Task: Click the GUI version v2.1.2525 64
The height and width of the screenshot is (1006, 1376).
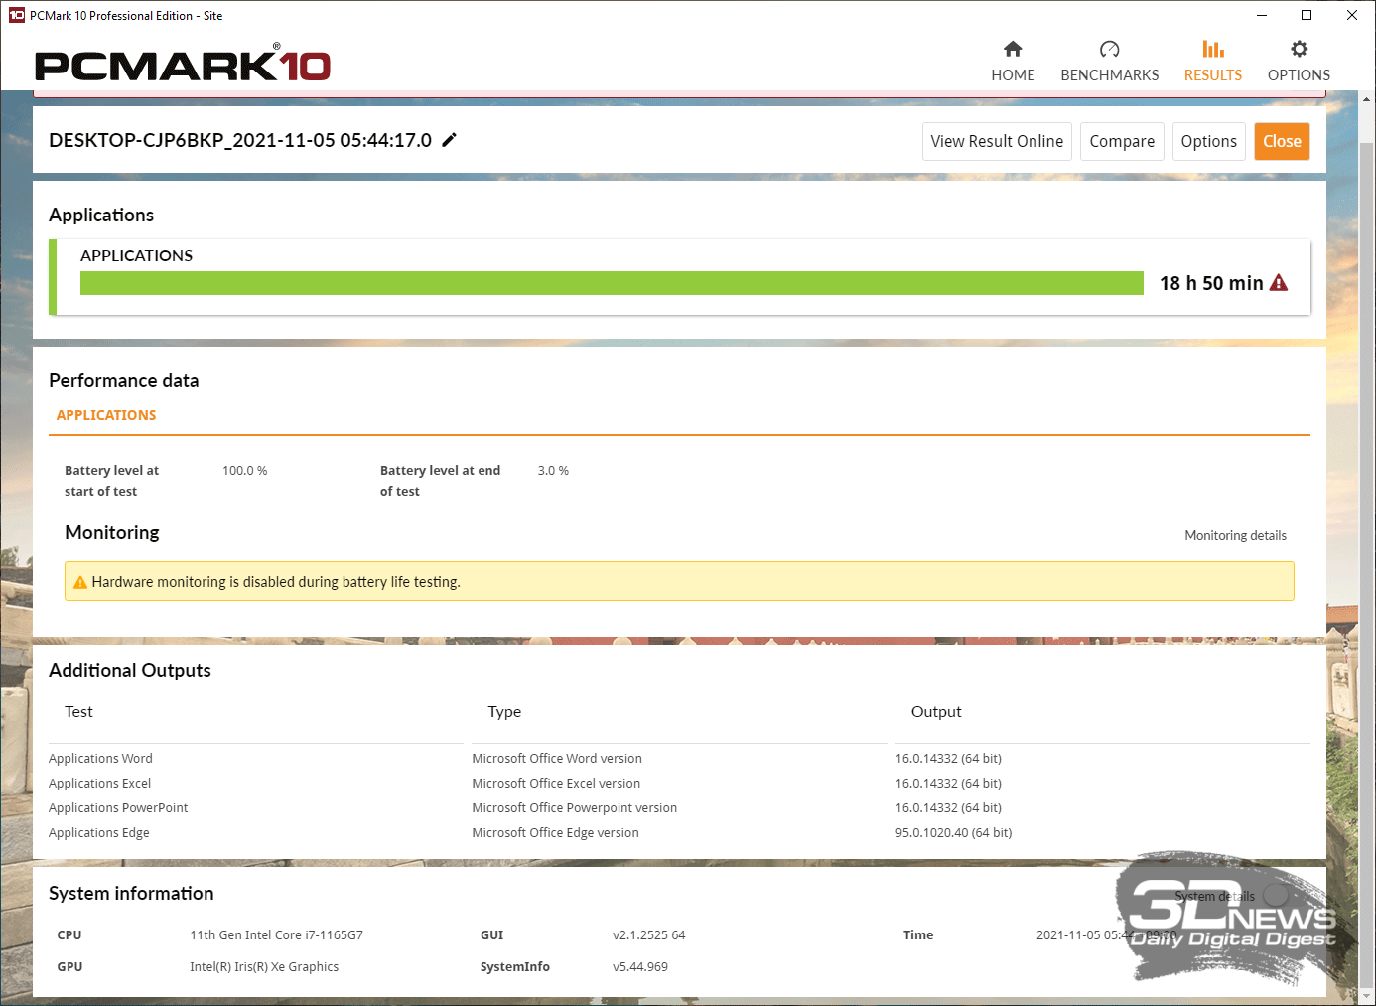Action: click(x=649, y=934)
